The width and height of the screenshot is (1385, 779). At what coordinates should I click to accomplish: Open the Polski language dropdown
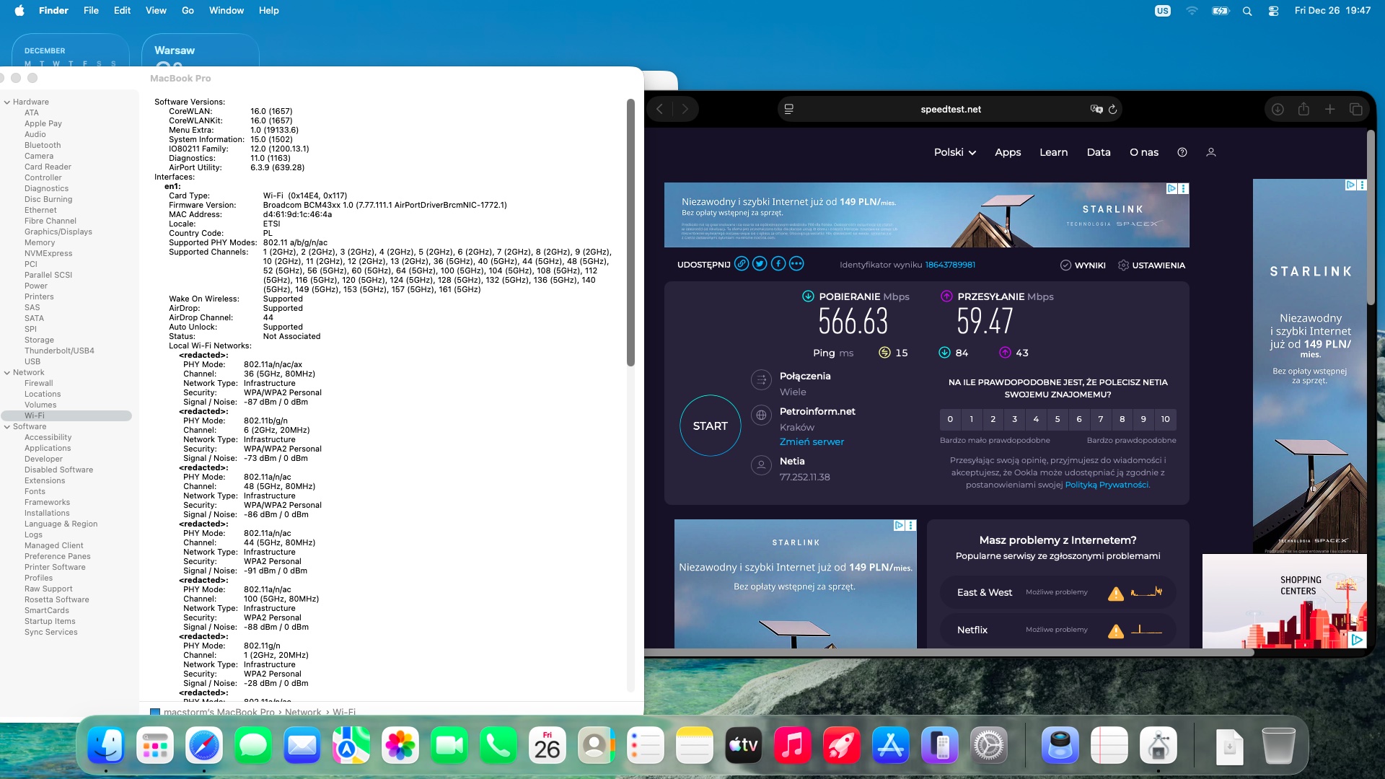click(x=954, y=152)
